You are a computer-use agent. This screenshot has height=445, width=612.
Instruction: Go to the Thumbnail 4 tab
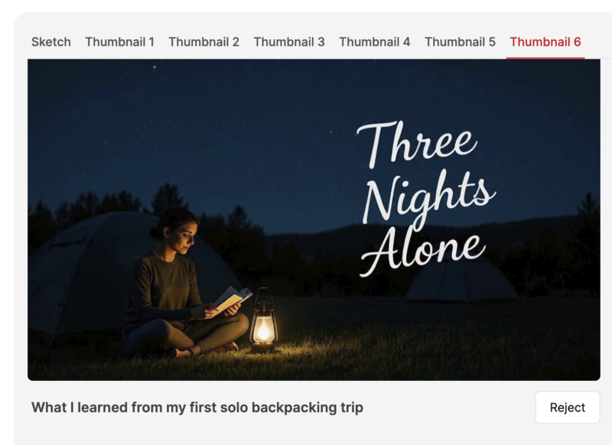(375, 42)
